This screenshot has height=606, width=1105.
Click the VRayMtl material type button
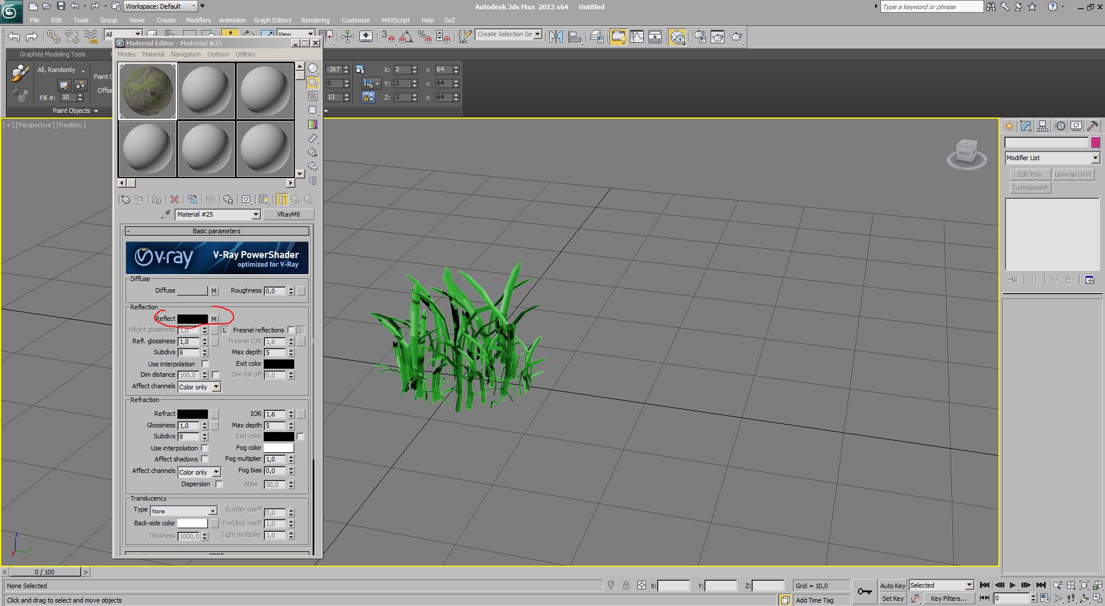point(288,214)
